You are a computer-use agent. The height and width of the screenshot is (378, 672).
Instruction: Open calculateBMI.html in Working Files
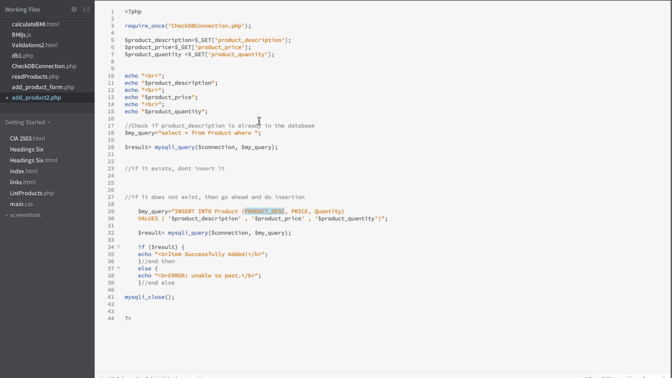click(x=35, y=24)
